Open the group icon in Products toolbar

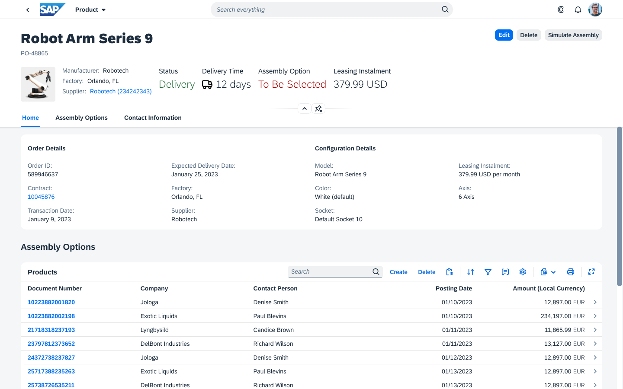(505, 272)
